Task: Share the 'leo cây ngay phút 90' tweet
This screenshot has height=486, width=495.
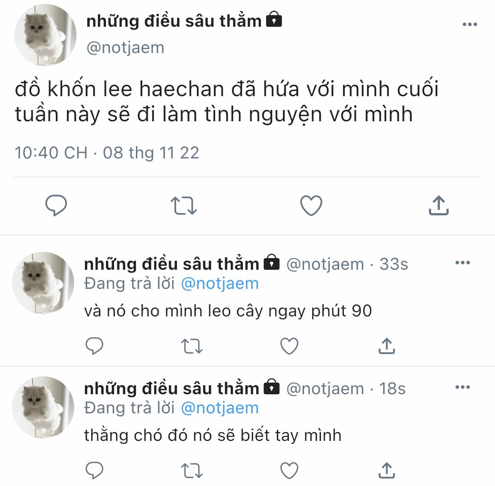Action: pyautogui.click(x=387, y=346)
